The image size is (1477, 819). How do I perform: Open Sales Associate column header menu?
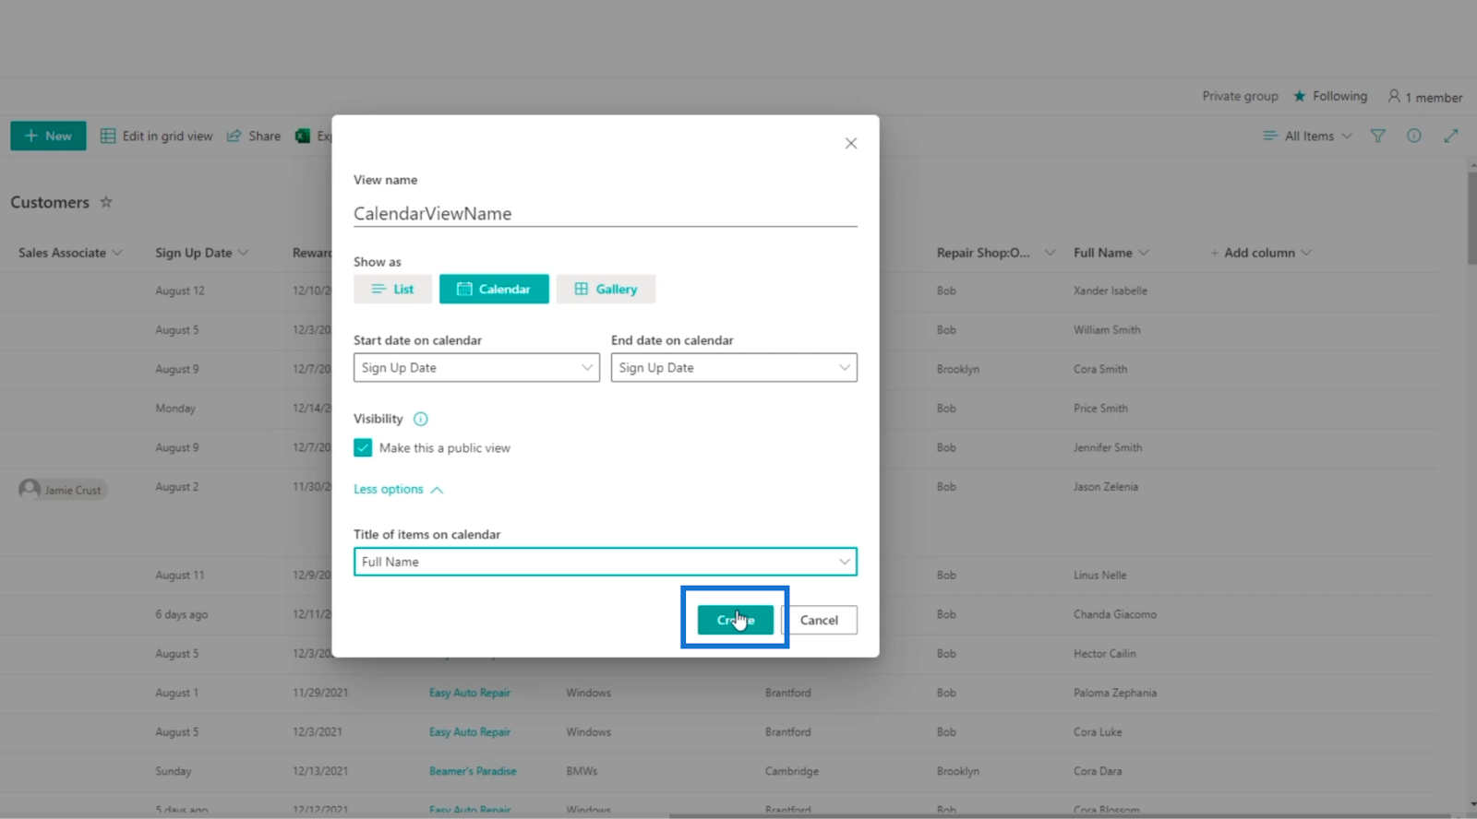pyautogui.click(x=70, y=253)
